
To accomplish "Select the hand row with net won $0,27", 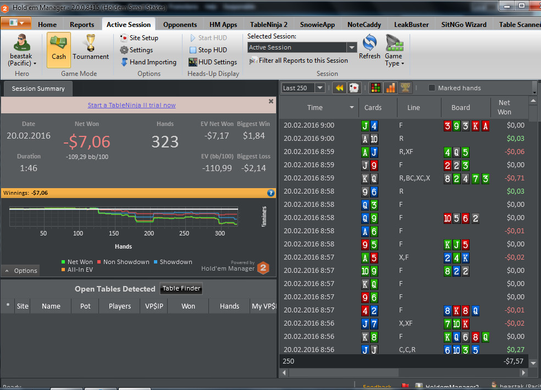I will point(404,349).
